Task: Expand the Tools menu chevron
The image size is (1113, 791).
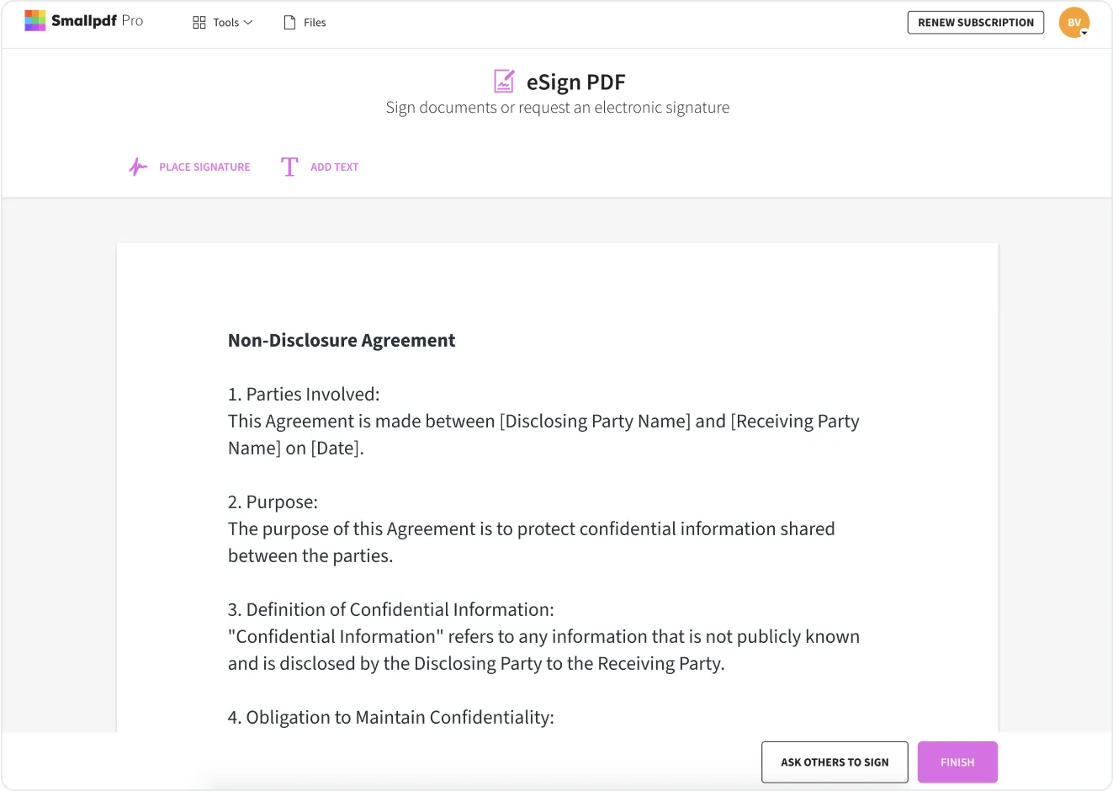Action: click(x=248, y=23)
